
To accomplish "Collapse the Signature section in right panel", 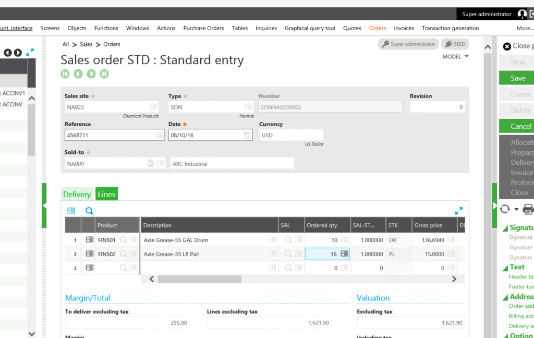I will pos(505,228).
